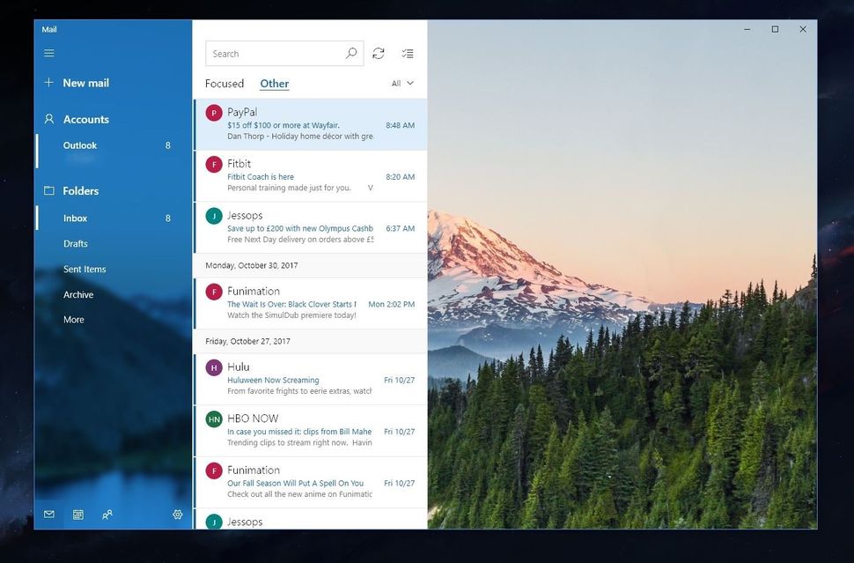
Task: Open the Calendar app icon
Action: 78,514
